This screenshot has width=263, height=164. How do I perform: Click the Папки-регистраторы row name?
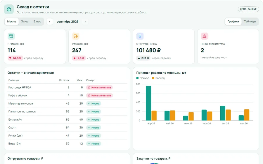(x=22, y=112)
